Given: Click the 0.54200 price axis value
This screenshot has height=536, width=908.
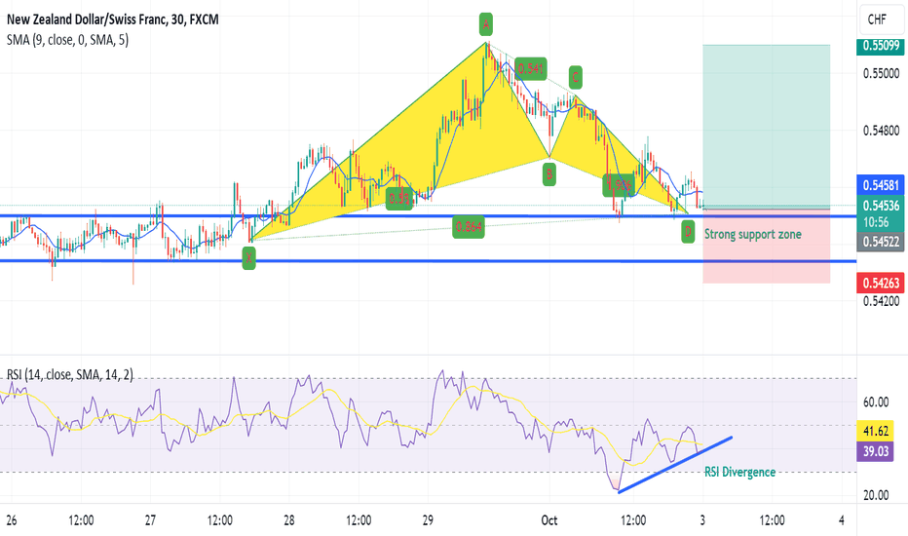Looking at the screenshot, I should coord(881,301).
